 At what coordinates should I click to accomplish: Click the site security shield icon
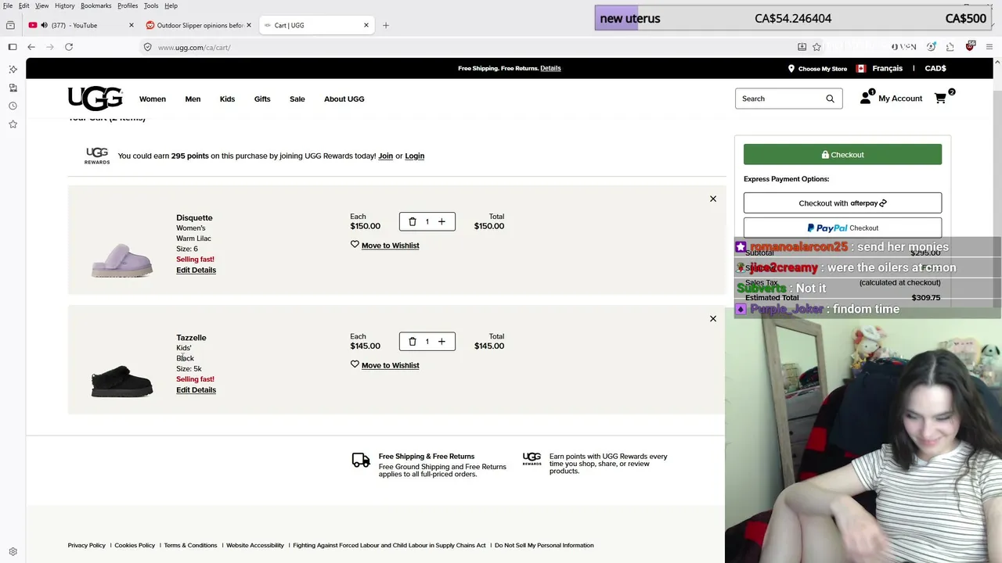pyautogui.click(x=147, y=47)
